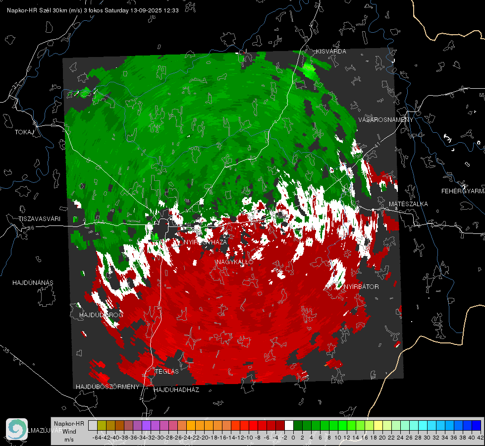Click the HAJDÚHADHÁZ town label
The height and width of the screenshot is (446, 485).
[176, 390]
